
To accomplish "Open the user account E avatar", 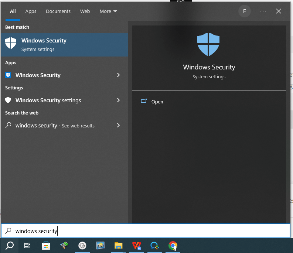I will [x=244, y=11].
